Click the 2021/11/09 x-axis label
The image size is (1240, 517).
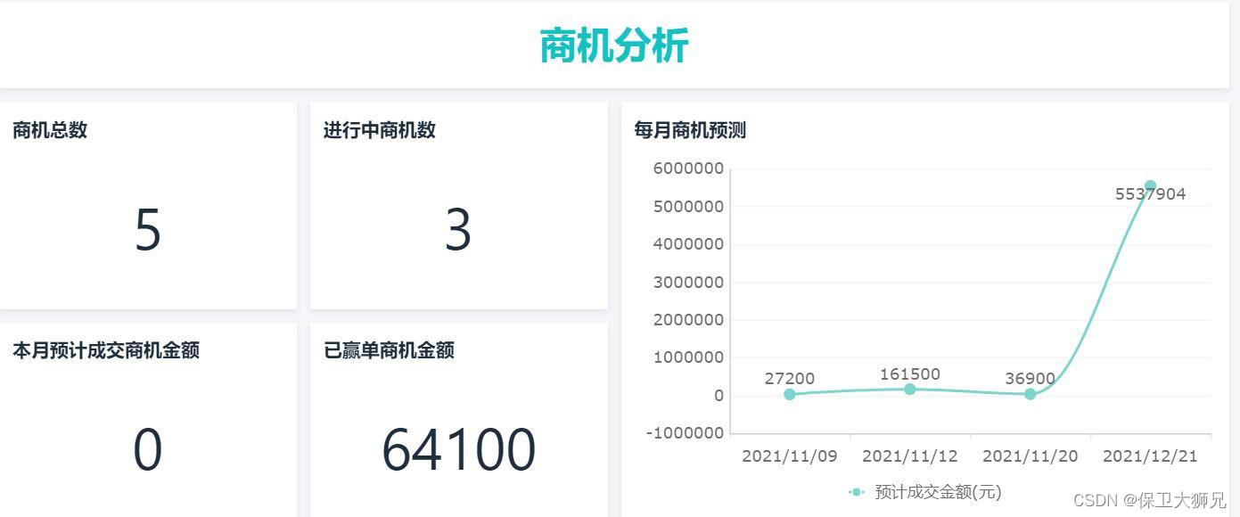(790, 456)
